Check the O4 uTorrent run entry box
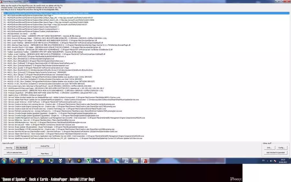291x182 pixels. tap(3, 72)
